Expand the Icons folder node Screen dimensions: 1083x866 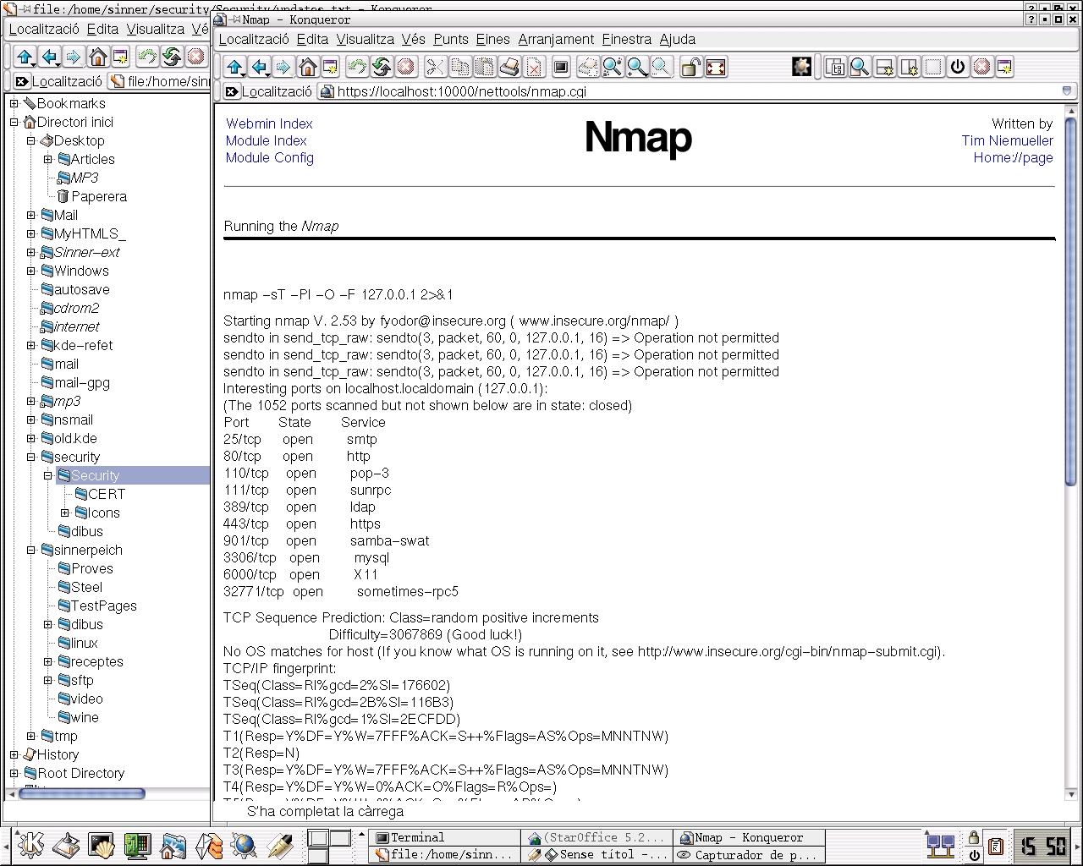click(64, 512)
